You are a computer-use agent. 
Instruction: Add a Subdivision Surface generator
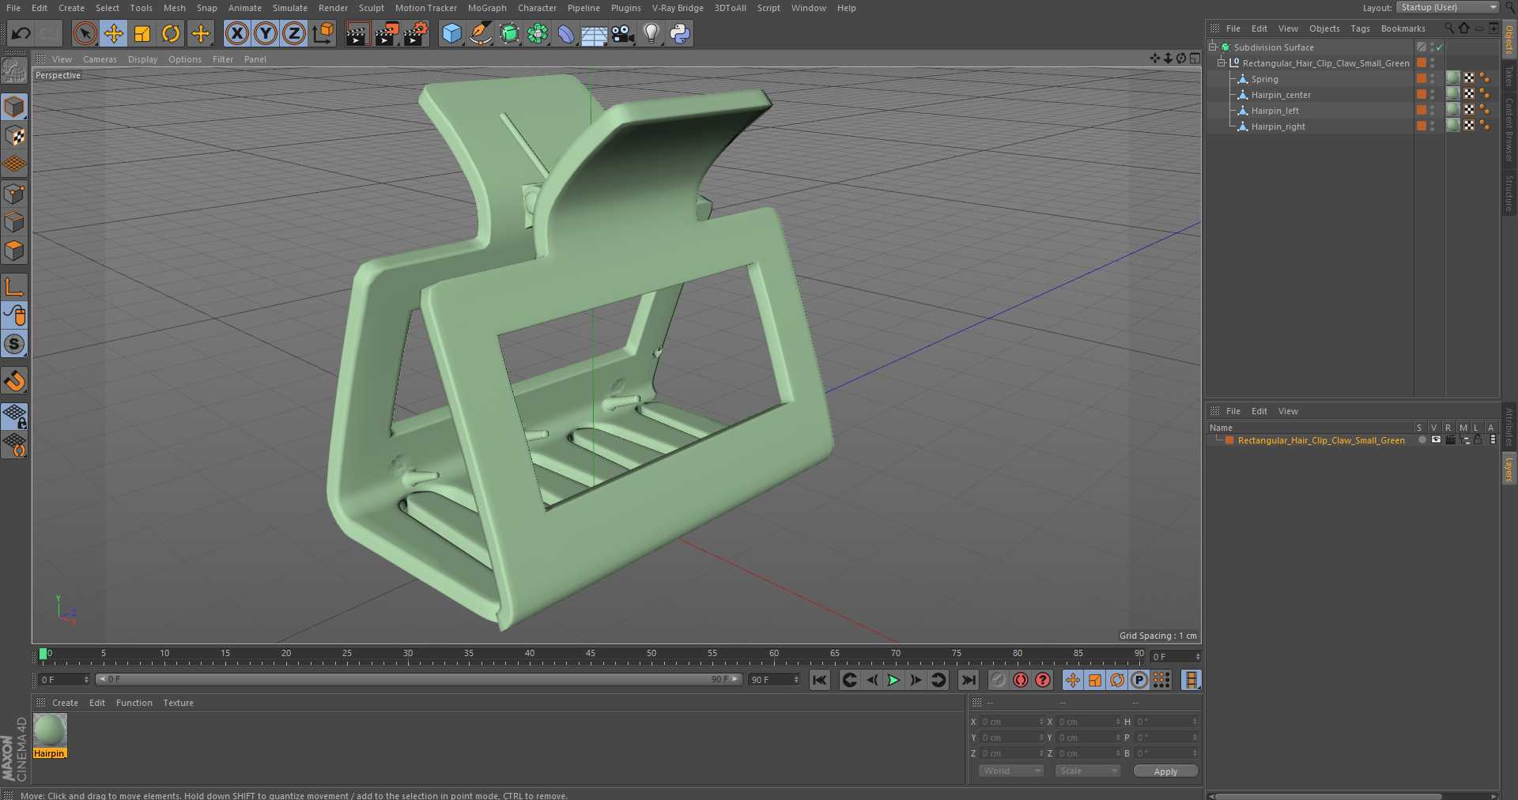click(509, 33)
